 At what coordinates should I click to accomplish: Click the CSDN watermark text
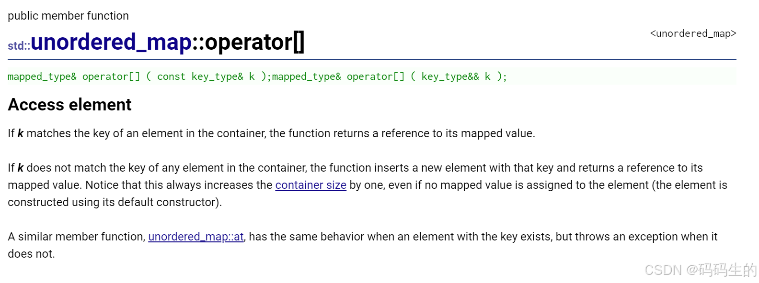point(701,270)
